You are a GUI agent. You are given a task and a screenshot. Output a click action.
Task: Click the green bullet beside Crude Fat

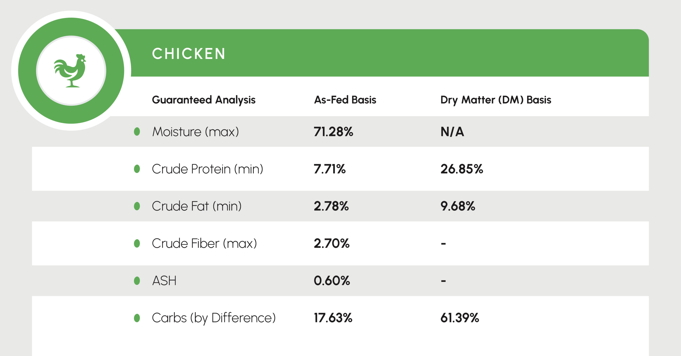pyautogui.click(x=137, y=206)
